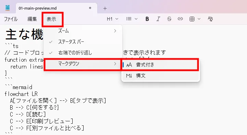Select the 01-main-preview.md tab

(x=57, y=8)
